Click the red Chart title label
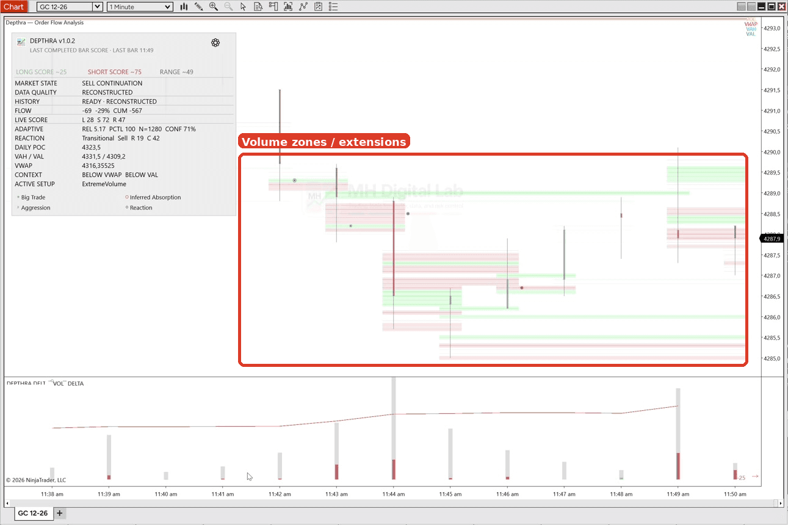788x525 pixels. point(14,7)
